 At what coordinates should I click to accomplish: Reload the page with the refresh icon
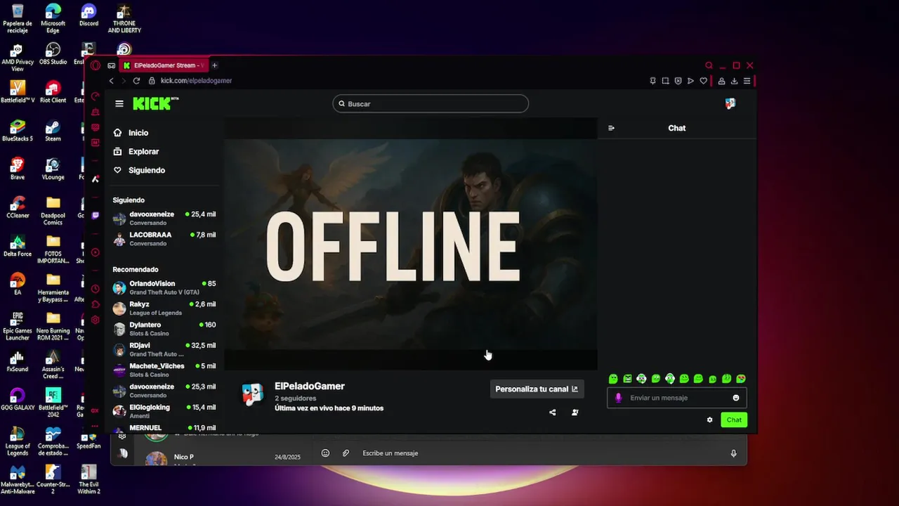[x=136, y=81]
